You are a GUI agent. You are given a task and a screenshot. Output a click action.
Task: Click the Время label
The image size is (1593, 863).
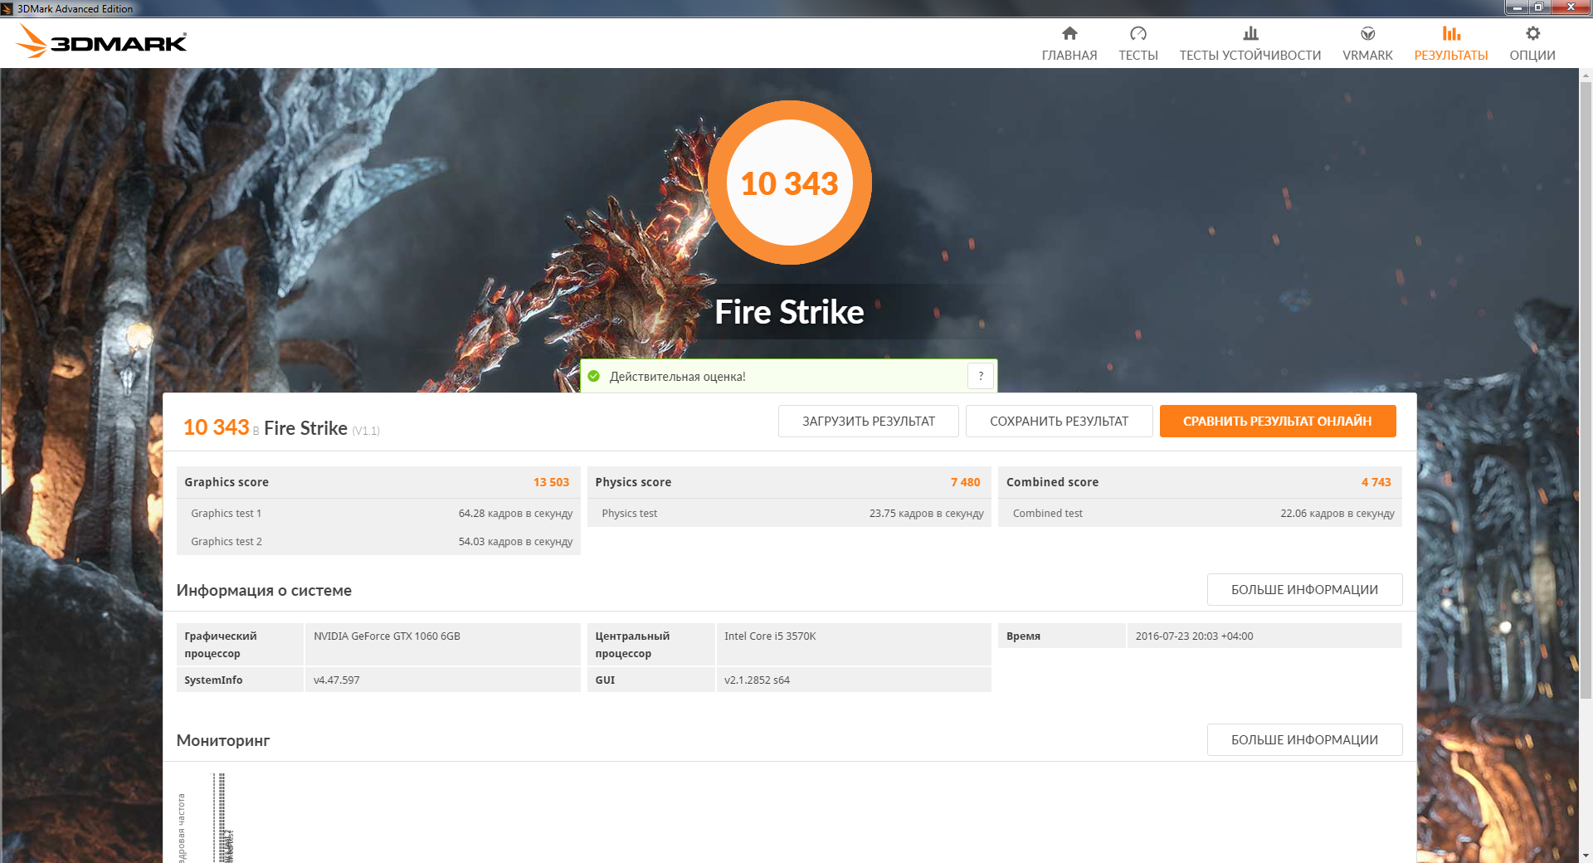coord(1023,636)
